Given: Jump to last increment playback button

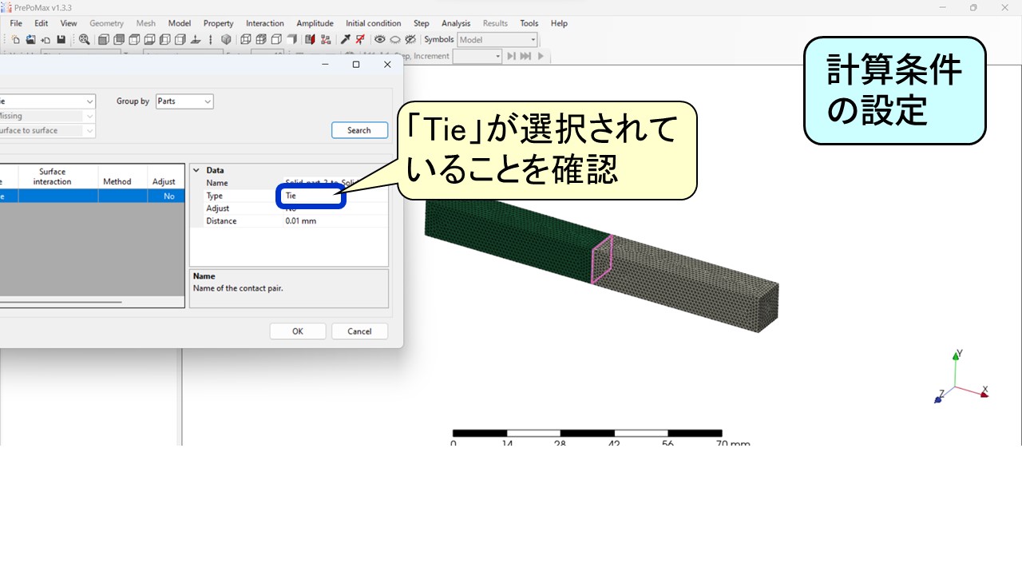Looking at the screenshot, I should 526,56.
